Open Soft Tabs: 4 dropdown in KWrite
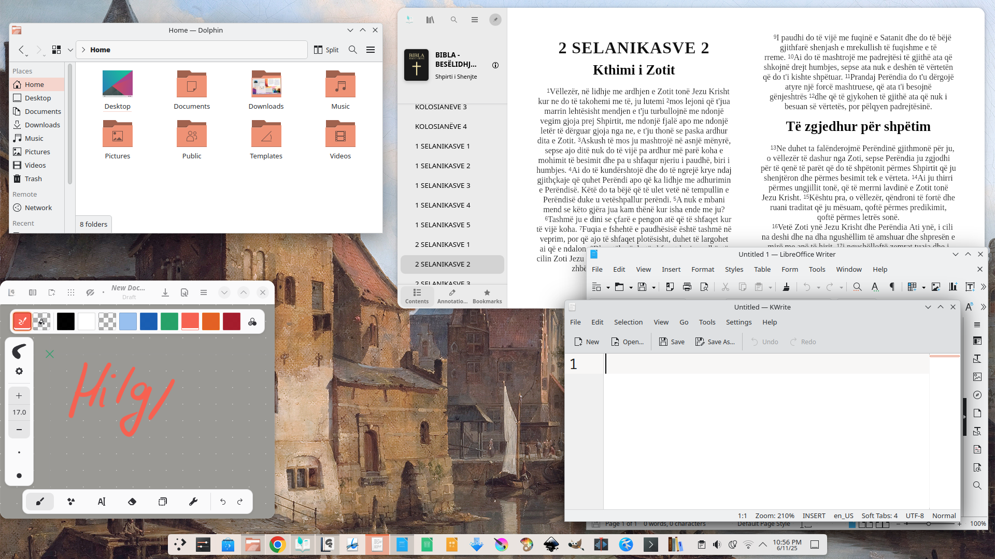The width and height of the screenshot is (995, 559). [x=879, y=516]
